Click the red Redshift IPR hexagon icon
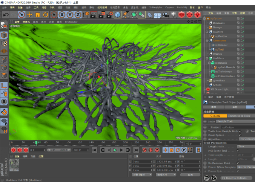This screenshot has height=182, width=255. 182,15
